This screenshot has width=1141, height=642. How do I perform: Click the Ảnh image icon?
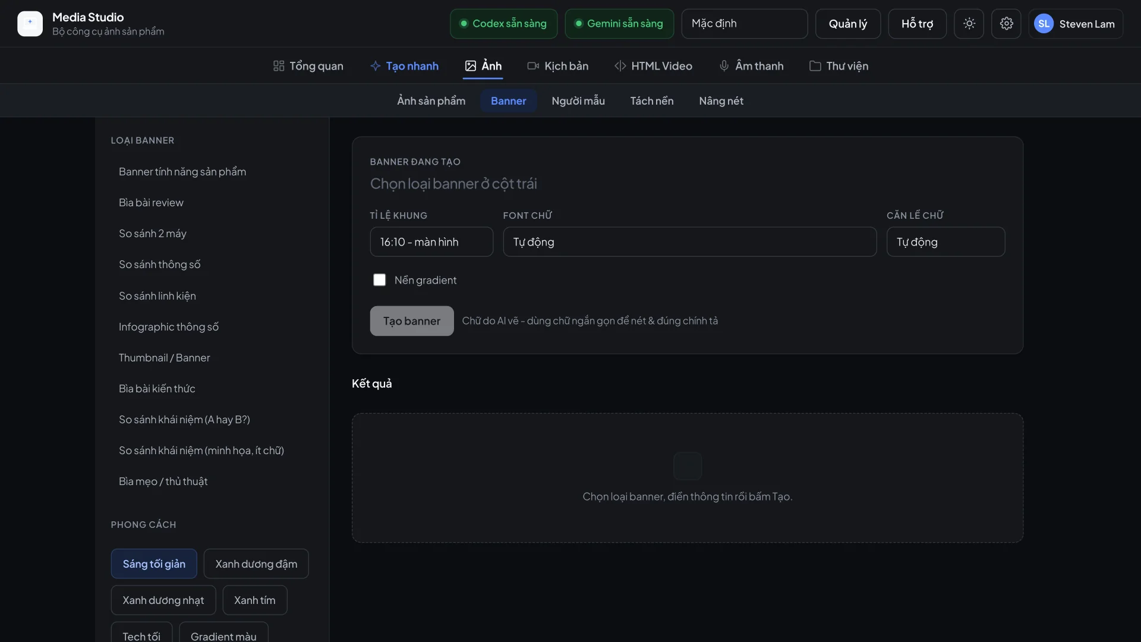coord(471,66)
